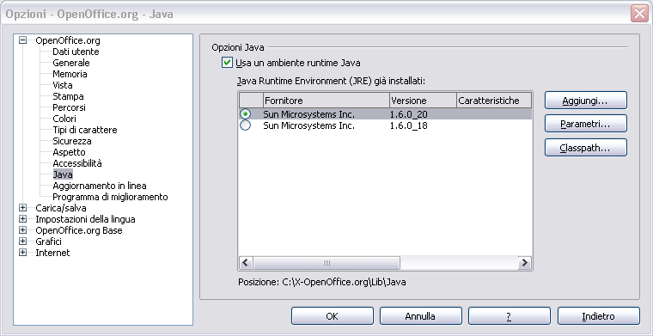Select the OpenOffice.org Base label
This screenshot has width=653, height=336.
click(79, 230)
